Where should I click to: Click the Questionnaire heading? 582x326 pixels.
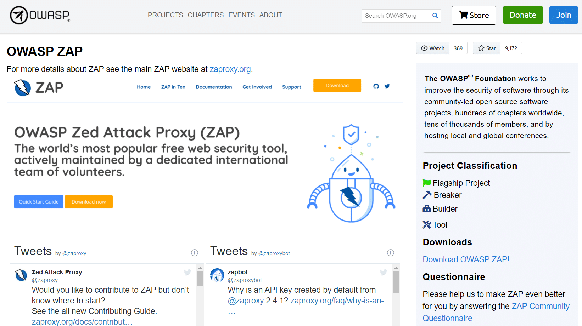[454, 277]
